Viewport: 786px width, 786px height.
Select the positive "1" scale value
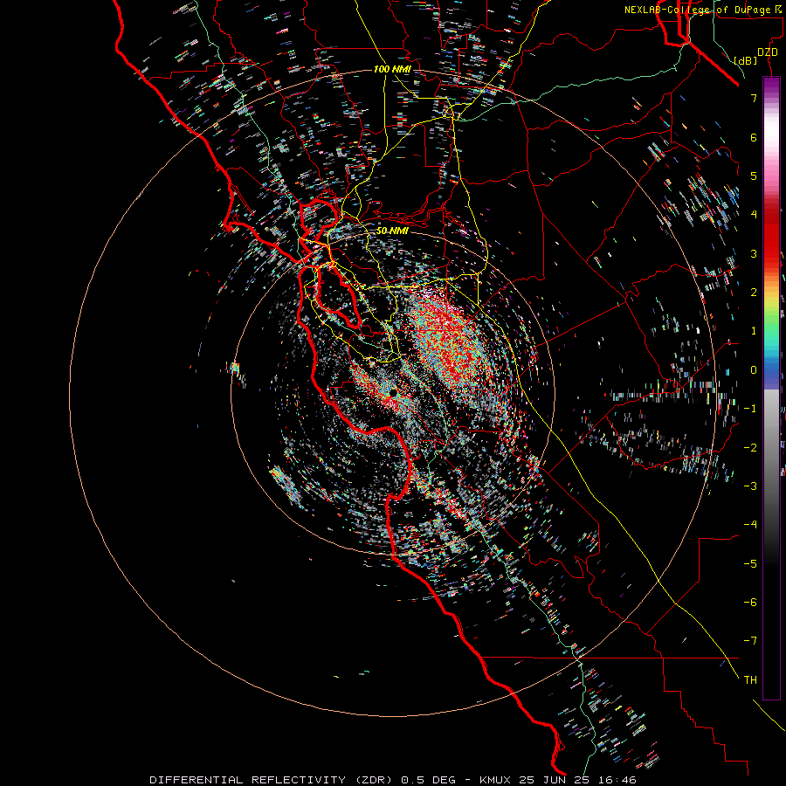pos(754,331)
